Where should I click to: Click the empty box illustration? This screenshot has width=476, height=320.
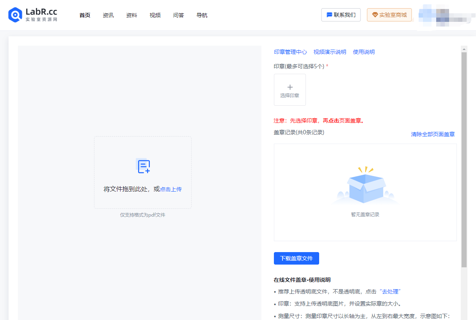click(365, 186)
